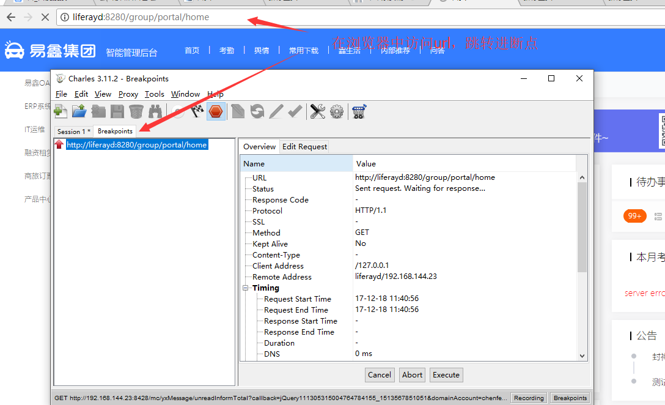Open a saved session with folder icon
The height and width of the screenshot is (405, 665).
click(79, 112)
